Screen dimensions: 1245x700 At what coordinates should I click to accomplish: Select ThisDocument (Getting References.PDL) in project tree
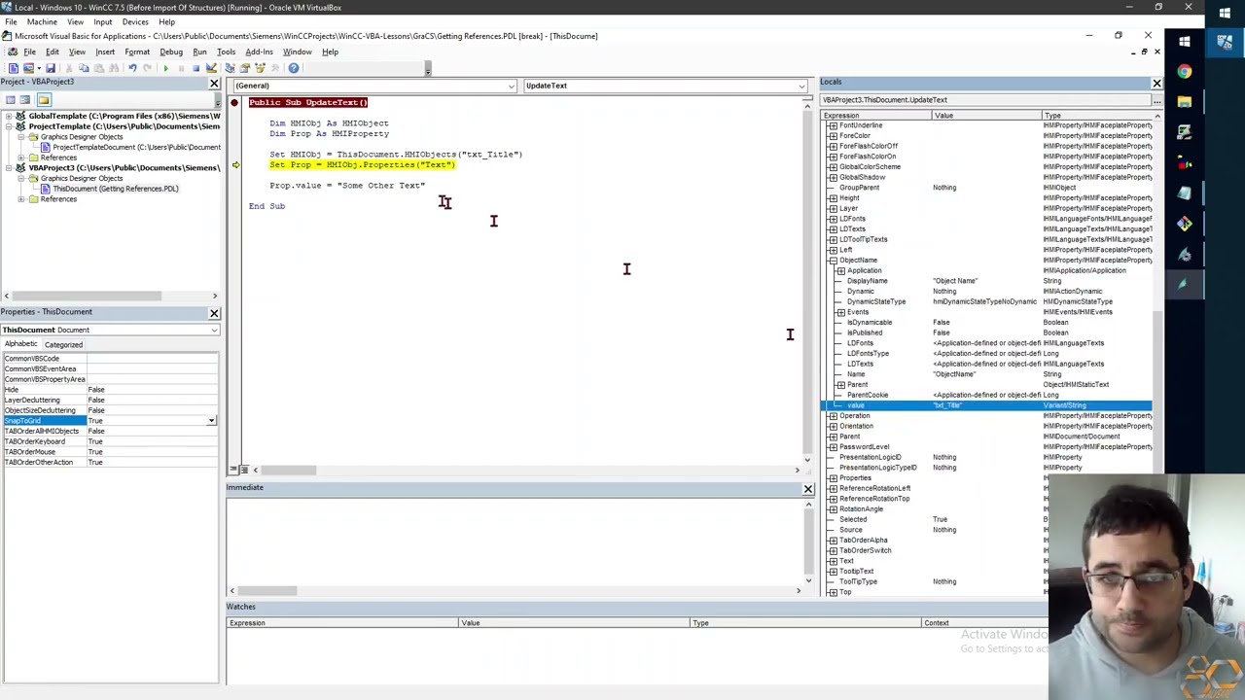click(116, 189)
